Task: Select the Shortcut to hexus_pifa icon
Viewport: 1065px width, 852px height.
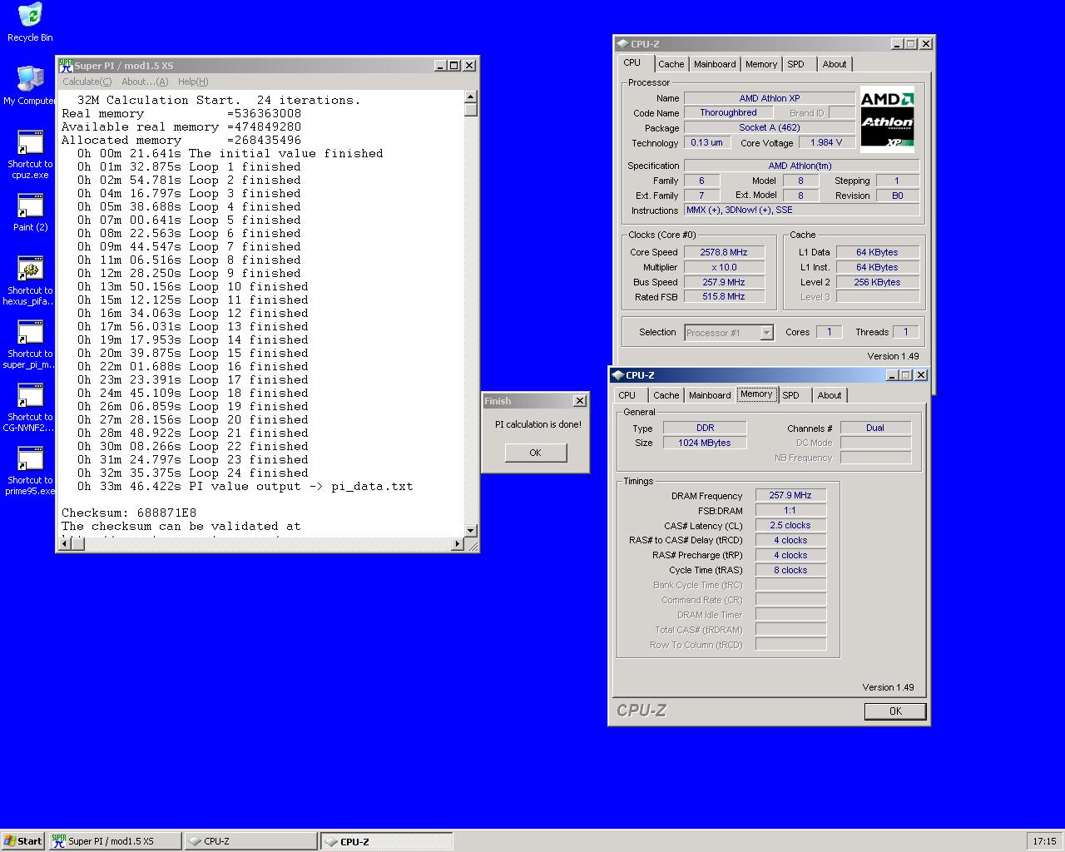Action: pyautogui.click(x=30, y=281)
